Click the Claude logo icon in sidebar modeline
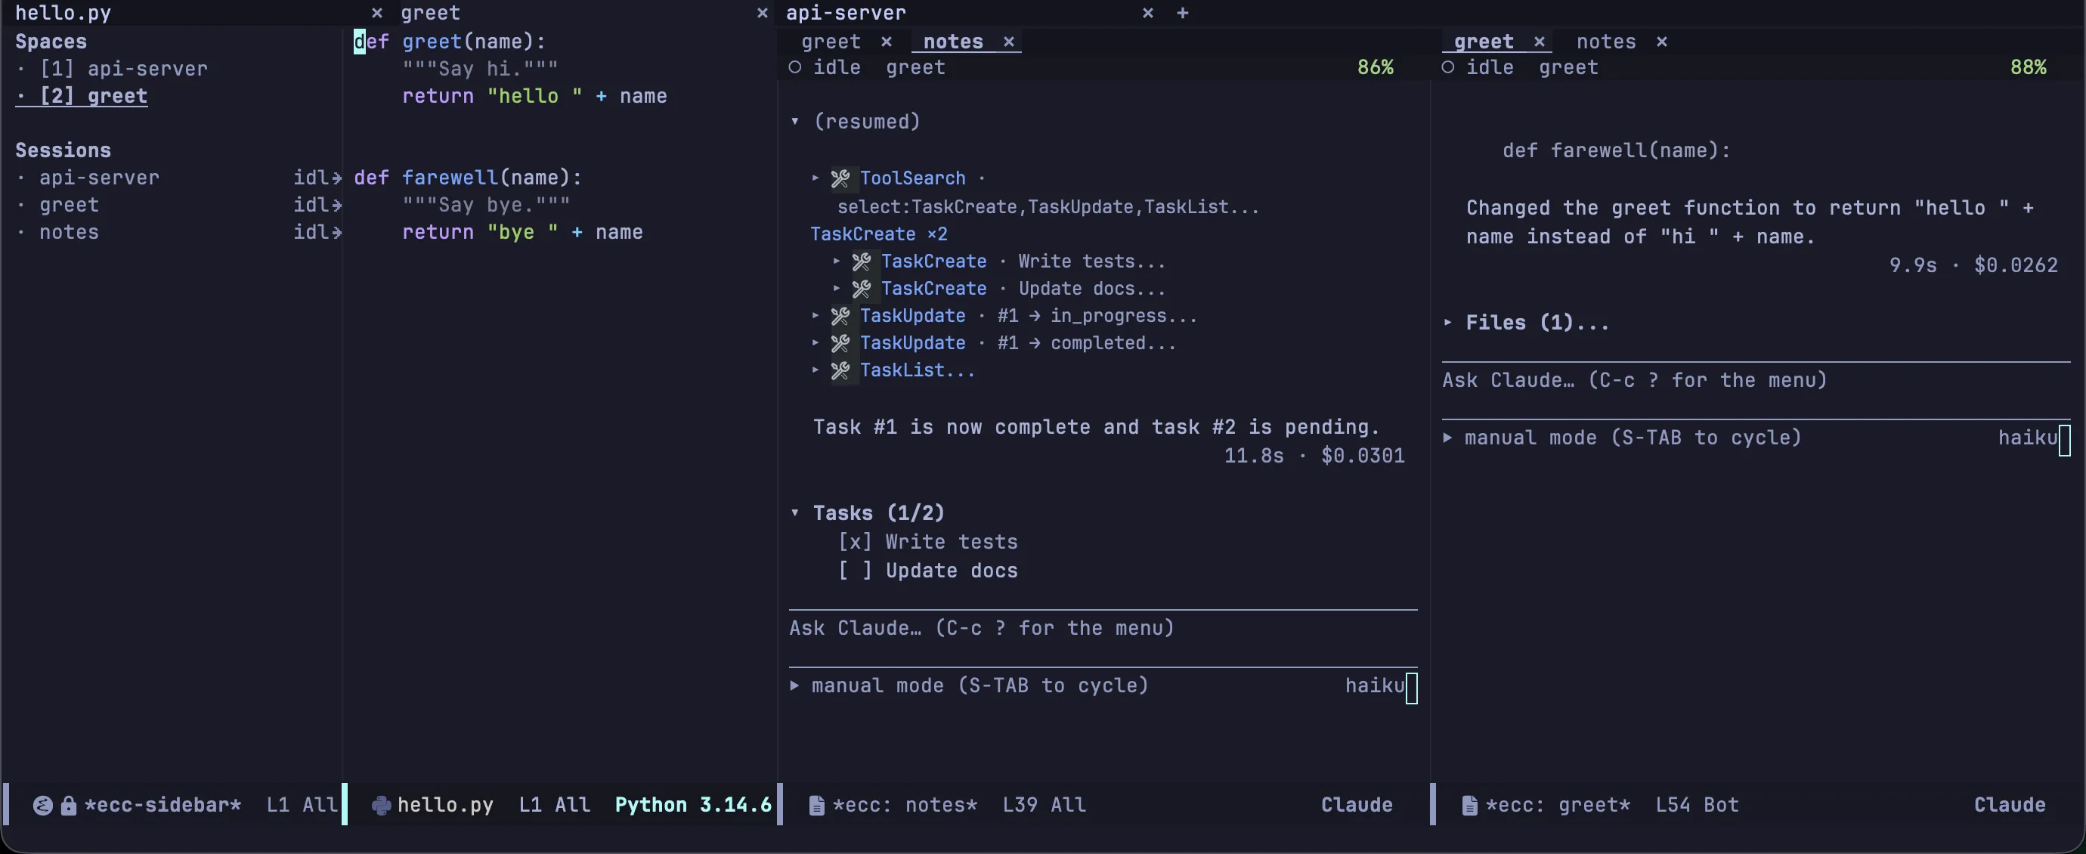Image resolution: width=2086 pixels, height=854 pixels. [x=43, y=806]
